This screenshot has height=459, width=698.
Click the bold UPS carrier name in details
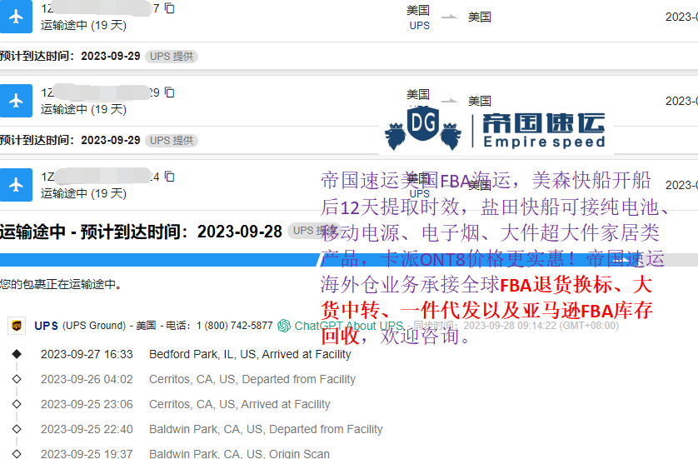[x=47, y=326]
